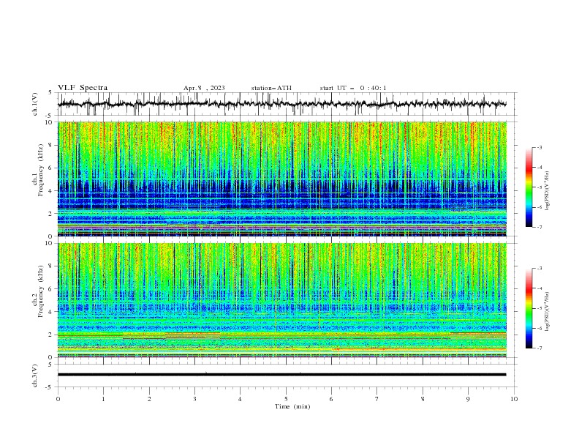Click the time axis tick label '3'
The width and height of the screenshot is (579, 448).
(194, 399)
